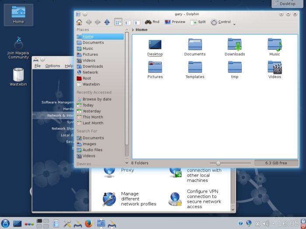Select Network & Internet category in Control Center
This screenshot has height=229, width=306.
[x=53, y=116]
